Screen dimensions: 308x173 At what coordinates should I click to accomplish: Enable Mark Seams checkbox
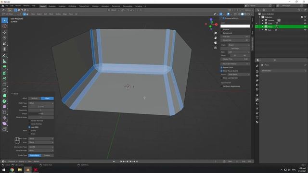tap(29, 131)
